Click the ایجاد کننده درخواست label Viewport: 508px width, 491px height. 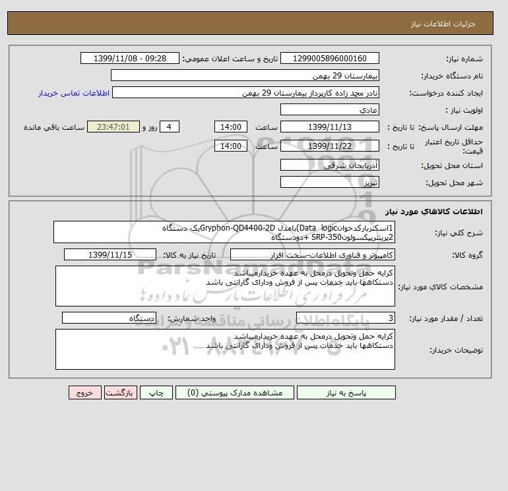click(446, 93)
